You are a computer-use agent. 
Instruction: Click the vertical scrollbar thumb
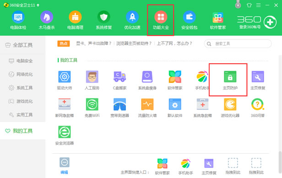click(x=280, y=162)
